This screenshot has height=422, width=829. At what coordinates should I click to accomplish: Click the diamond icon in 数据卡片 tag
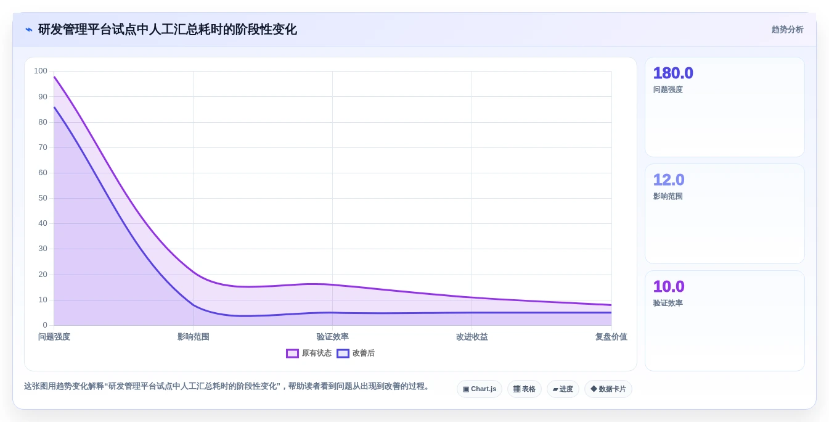[594, 389]
